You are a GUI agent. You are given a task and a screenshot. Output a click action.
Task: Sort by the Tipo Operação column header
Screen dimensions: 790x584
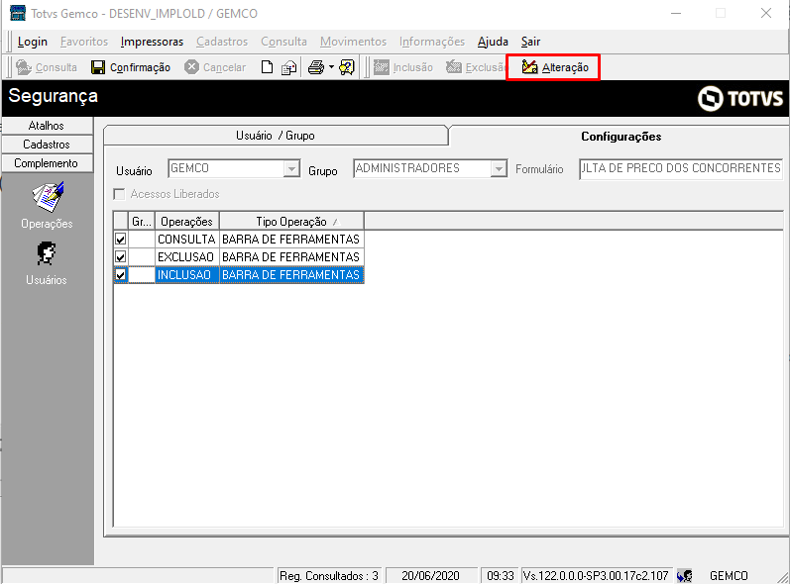click(x=291, y=222)
